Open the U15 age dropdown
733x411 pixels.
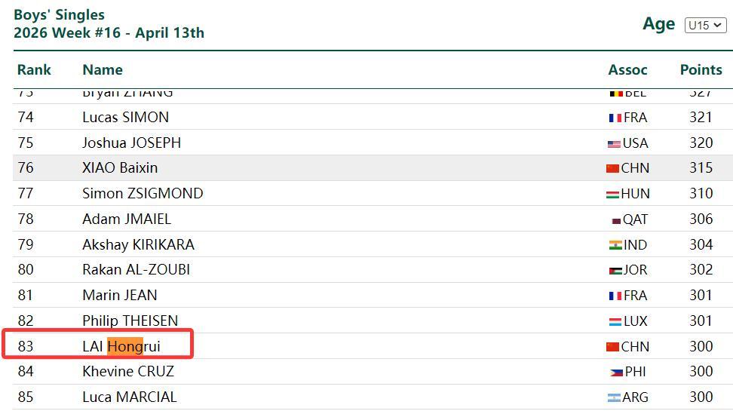(704, 26)
